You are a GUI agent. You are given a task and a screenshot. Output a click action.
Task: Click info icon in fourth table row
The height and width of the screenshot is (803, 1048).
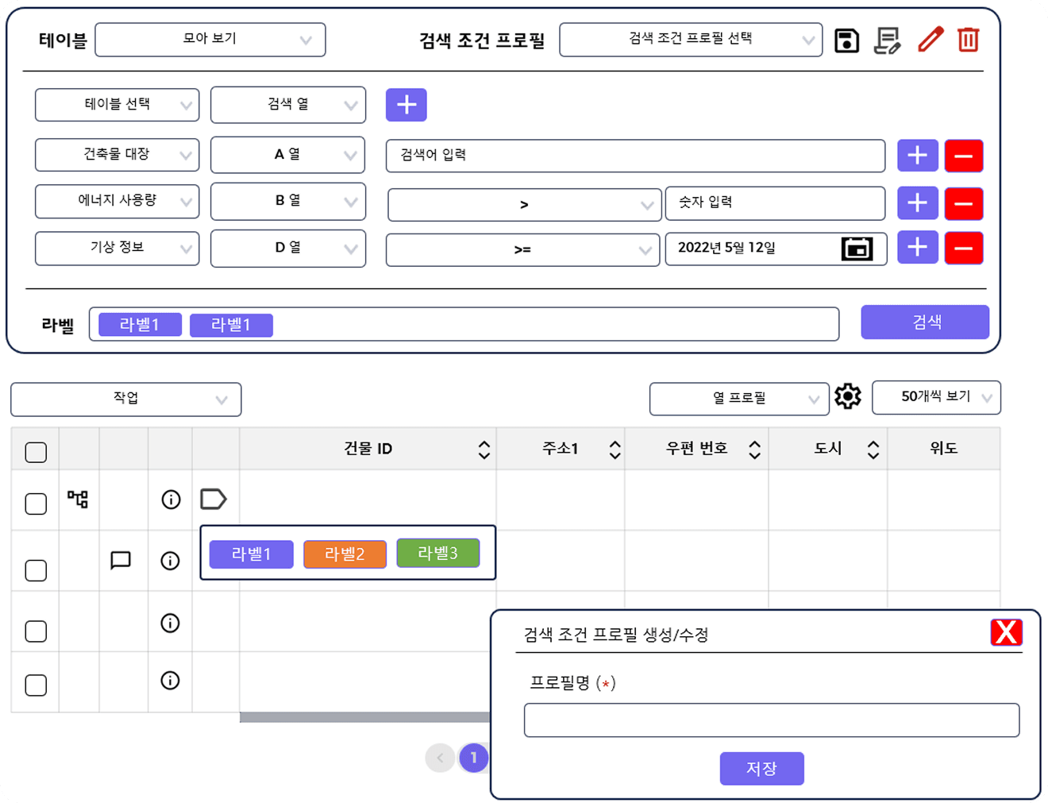click(x=170, y=681)
